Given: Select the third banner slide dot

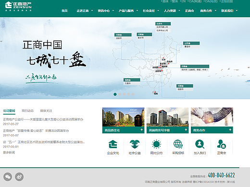Looking at the screenshot, I should pyautogui.click(x=124, y=94).
